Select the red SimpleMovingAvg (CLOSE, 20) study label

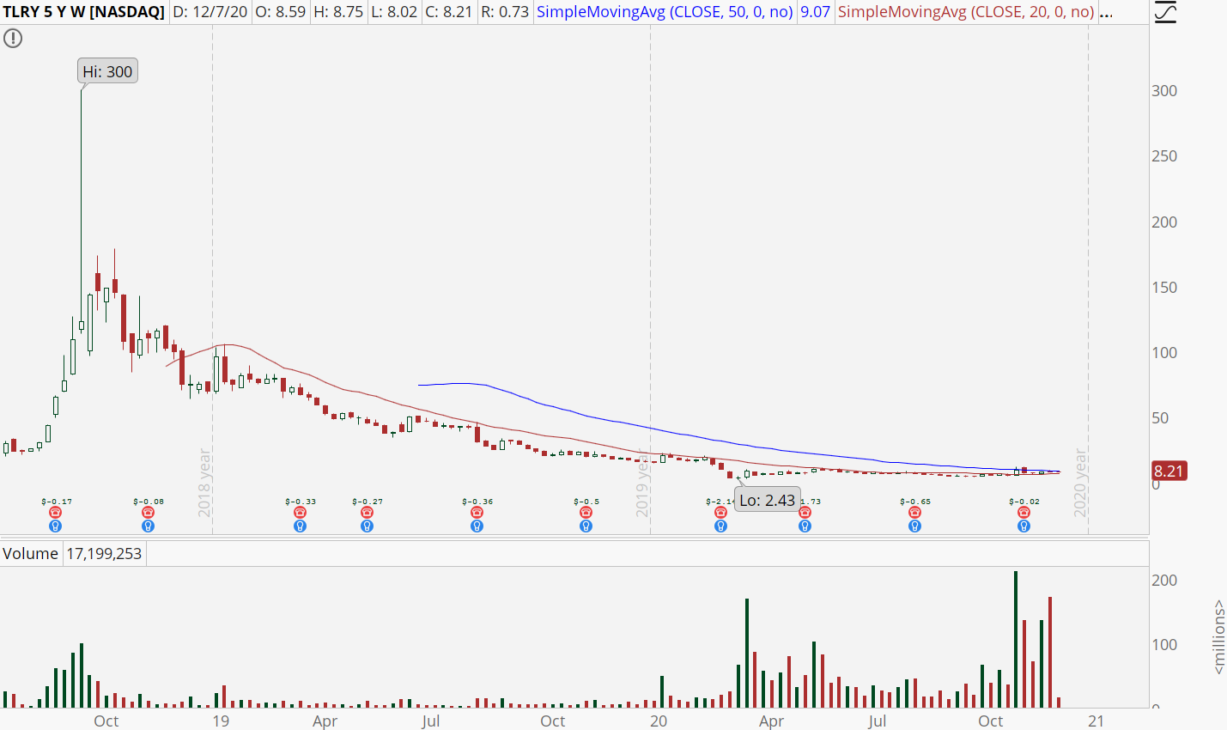point(966,12)
